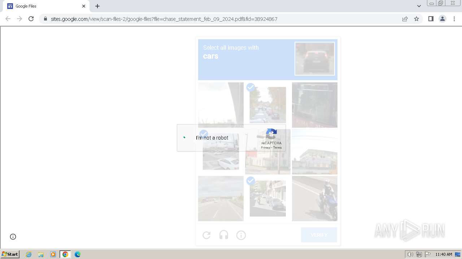The height and width of the screenshot is (259, 462).
Task: Show captcha help info icon
Action: (241, 235)
